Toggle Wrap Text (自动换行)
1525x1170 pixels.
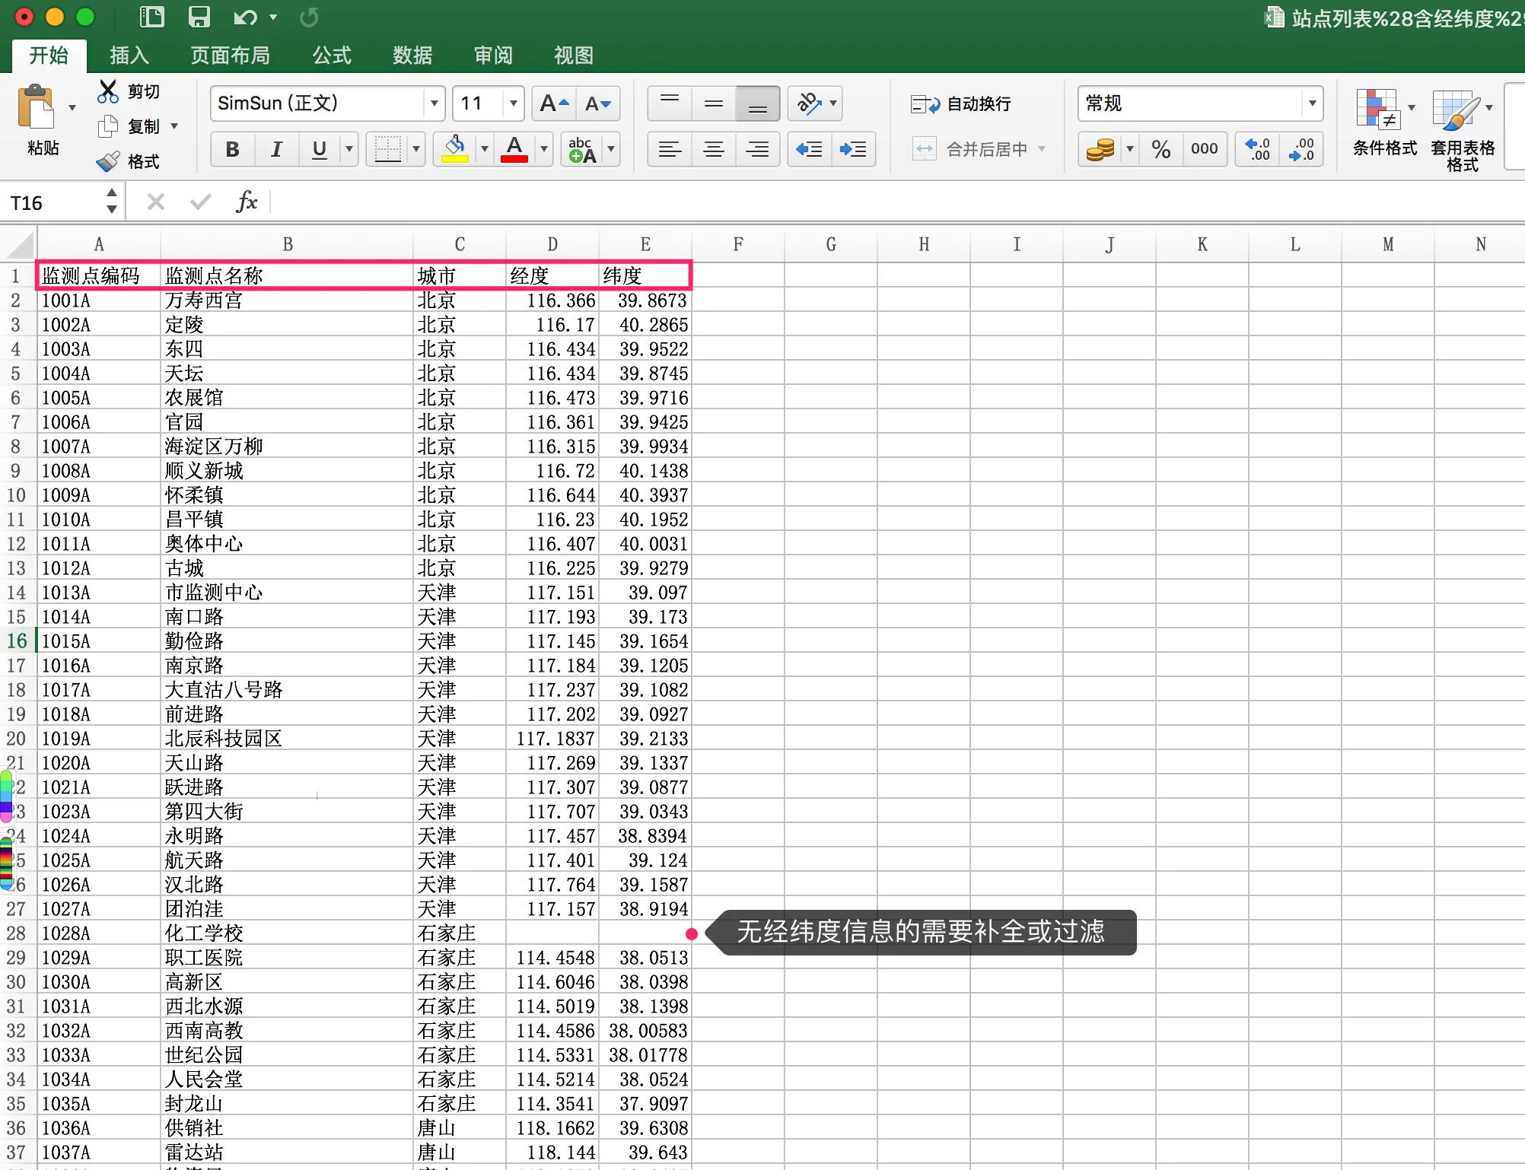pyautogui.click(x=961, y=103)
